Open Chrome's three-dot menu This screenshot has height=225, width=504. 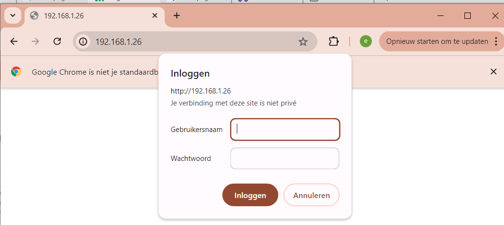[496, 41]
